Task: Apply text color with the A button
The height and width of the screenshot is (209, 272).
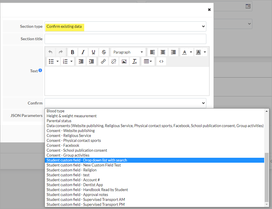Action: [185, 52]
